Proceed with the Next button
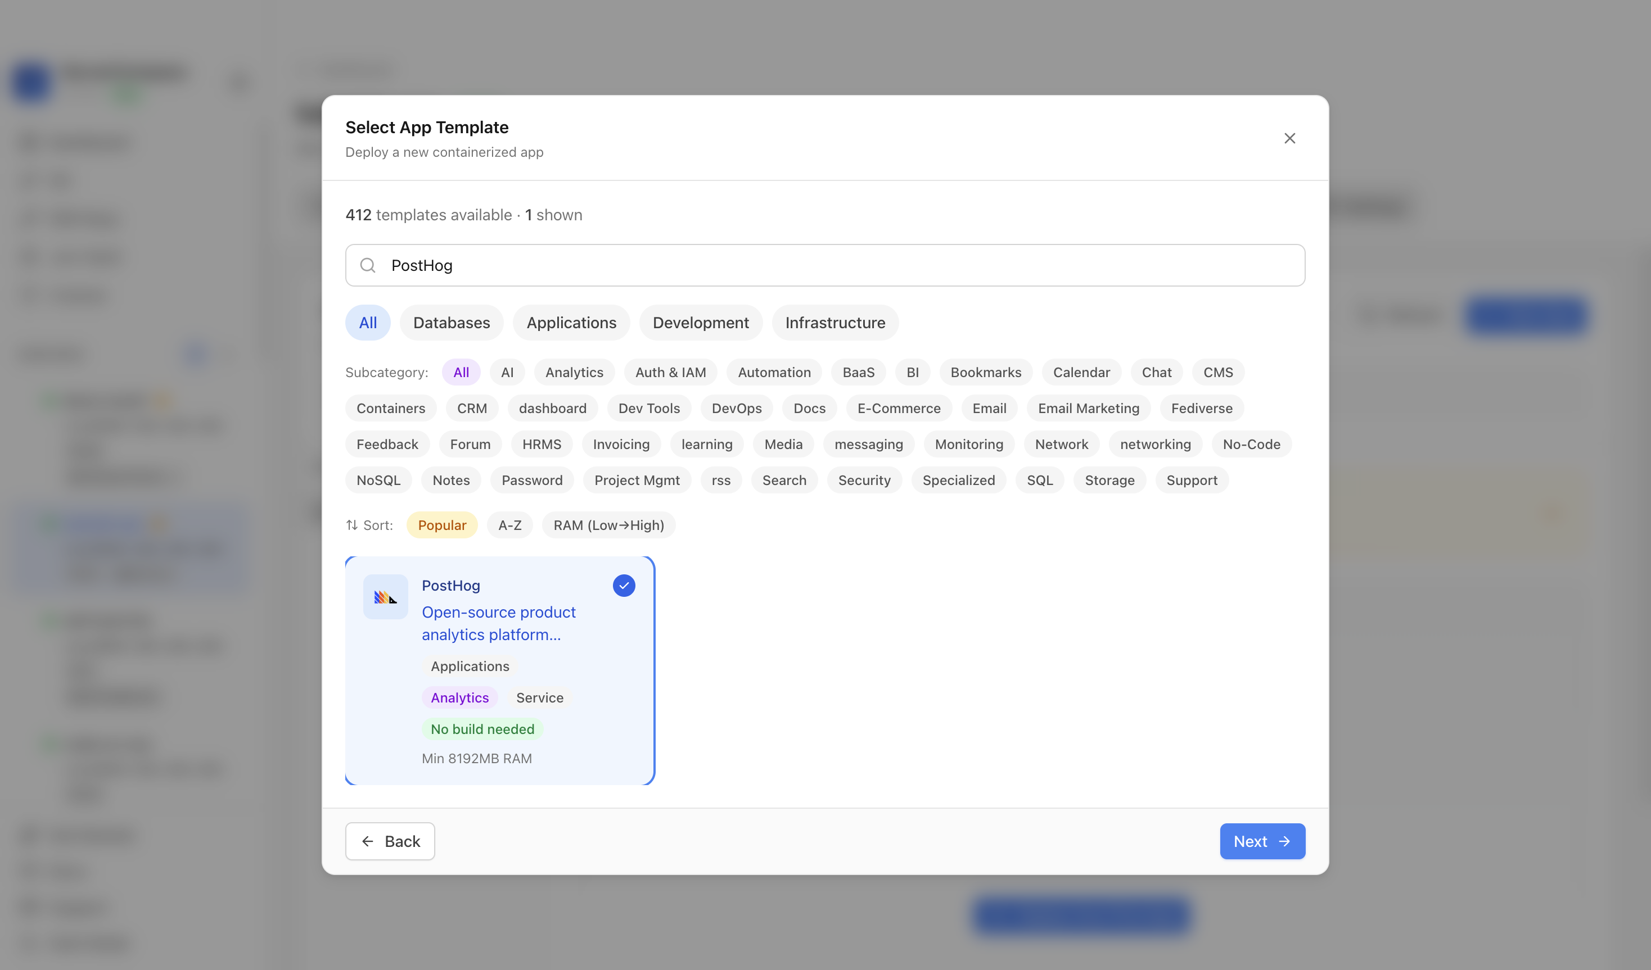The width and height of the screenshot is (1651, 970). tap(1262, 842)
